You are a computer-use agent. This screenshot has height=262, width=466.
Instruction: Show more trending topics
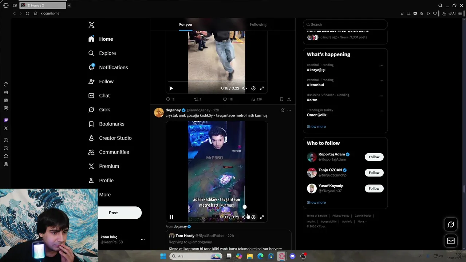[x=316, y=127]
